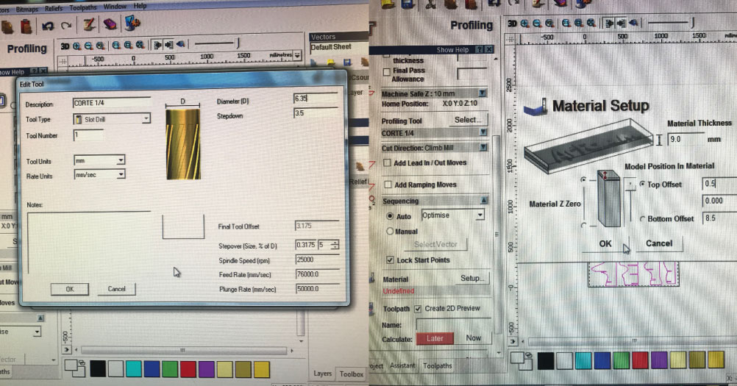737x386 pixels.
Task: Click the Undo arrow in the left window toolbar
Action: pos(48,26)
